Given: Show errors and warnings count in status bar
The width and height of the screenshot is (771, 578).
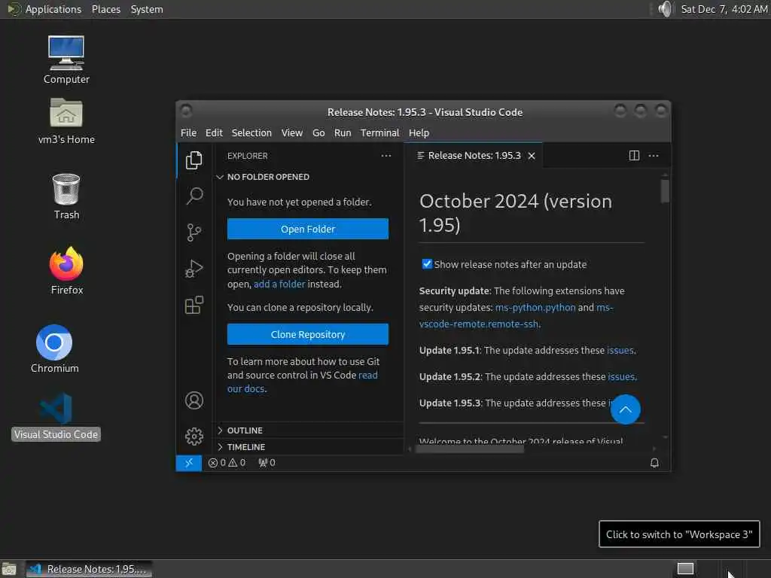Looking at the screenshot, I should tap(227, 463).
